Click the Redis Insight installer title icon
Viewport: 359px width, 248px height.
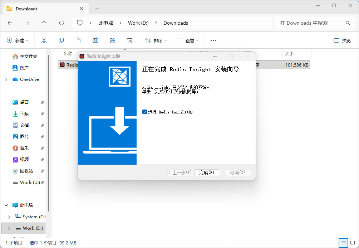pyautogui.click(x=82, y=56)
